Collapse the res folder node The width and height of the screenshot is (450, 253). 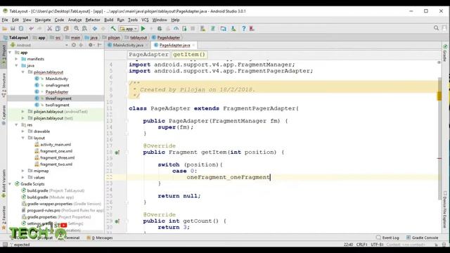[x=17, y=125]
